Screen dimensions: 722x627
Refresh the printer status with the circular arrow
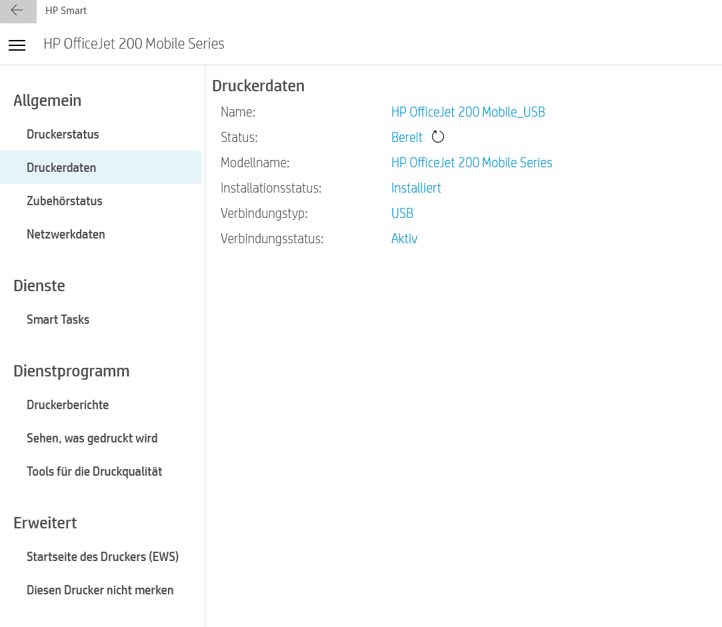point(438,137)
